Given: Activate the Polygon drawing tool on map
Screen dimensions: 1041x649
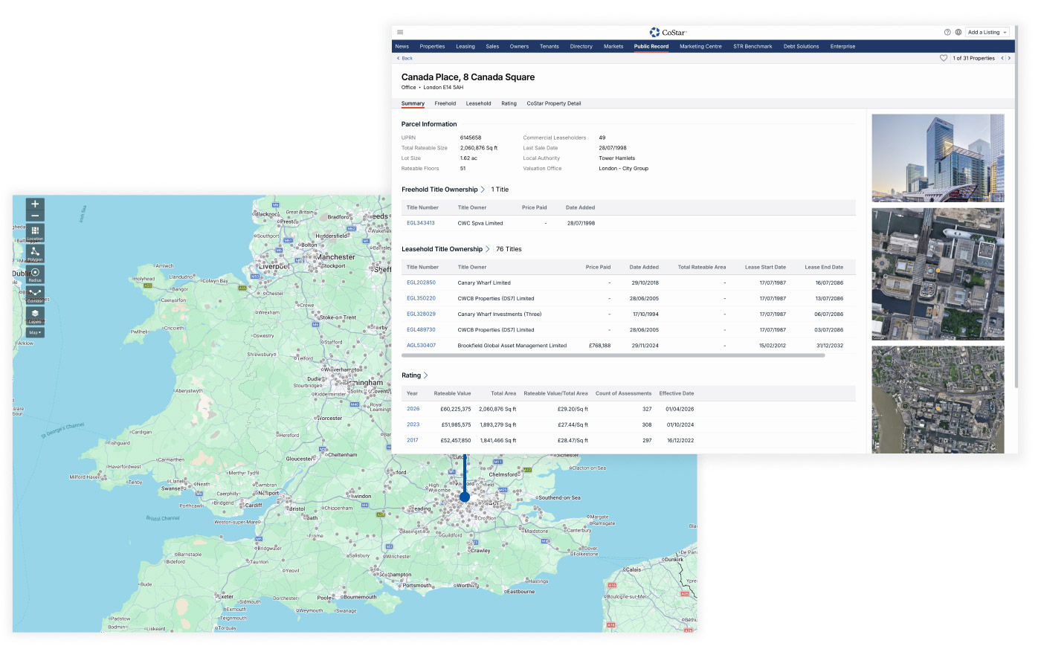Looking at the screenshot, I should (35, 254).
